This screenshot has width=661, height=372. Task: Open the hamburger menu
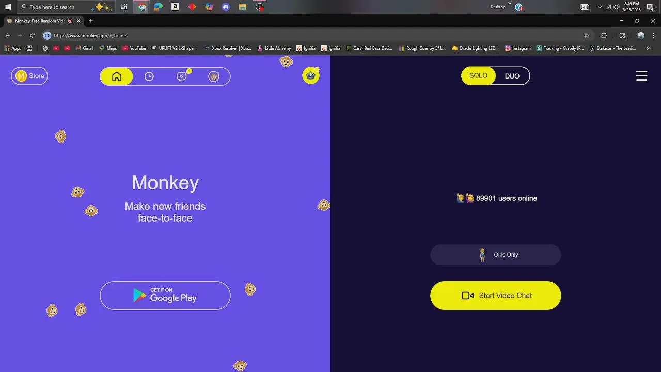641,76
